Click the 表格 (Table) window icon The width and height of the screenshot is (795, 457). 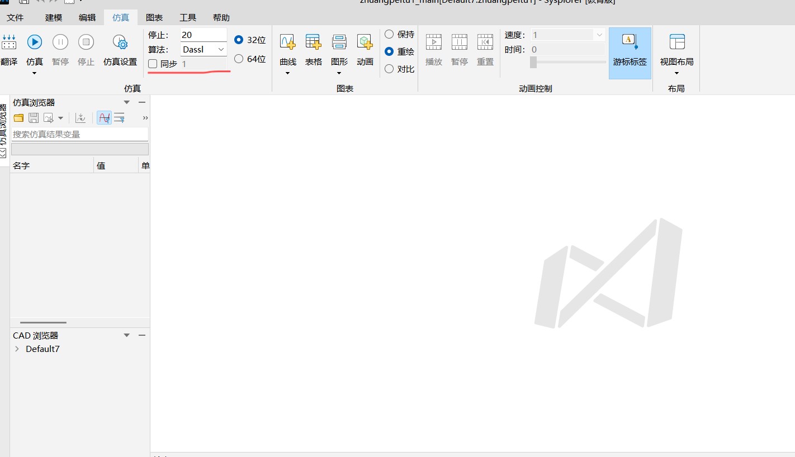point(314,42)
